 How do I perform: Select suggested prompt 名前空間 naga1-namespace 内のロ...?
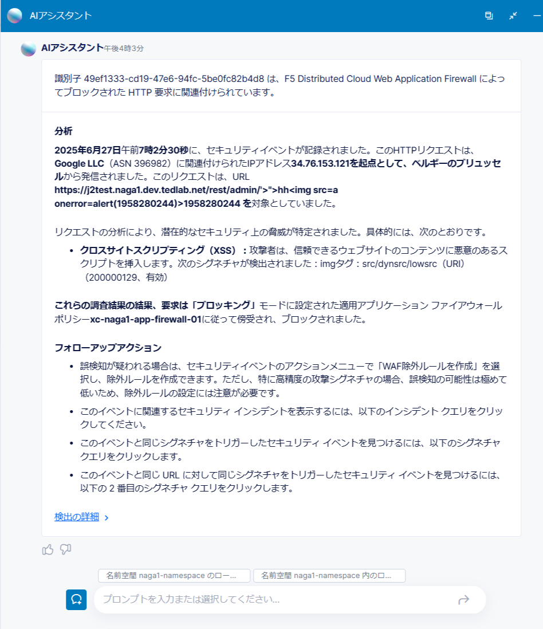point(329,576)
